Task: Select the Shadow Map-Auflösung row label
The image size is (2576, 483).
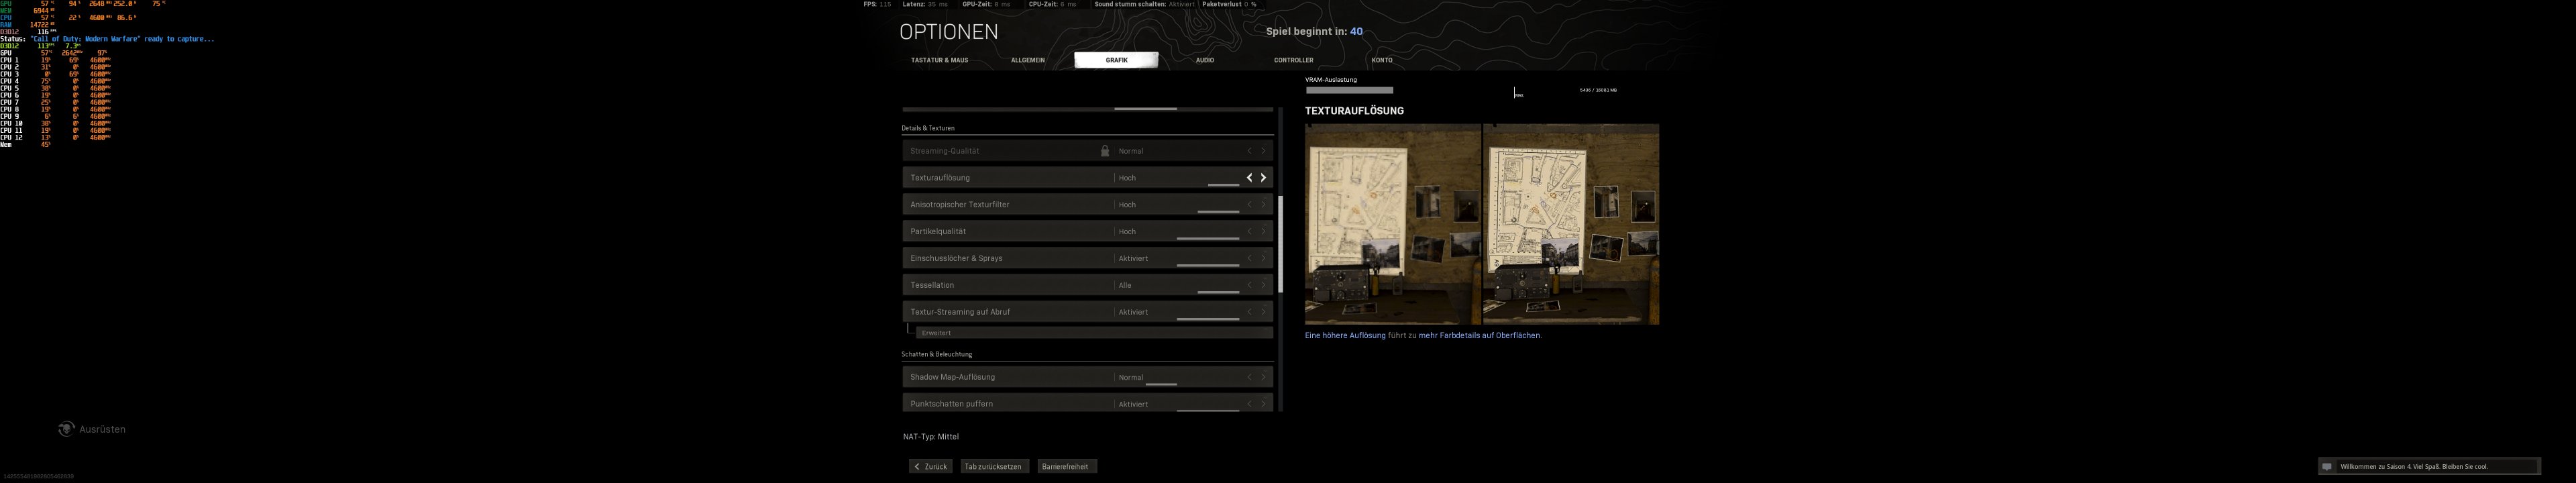Action: (952, 377)
